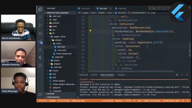Select the item.dart editor tab

coord(102,8)
